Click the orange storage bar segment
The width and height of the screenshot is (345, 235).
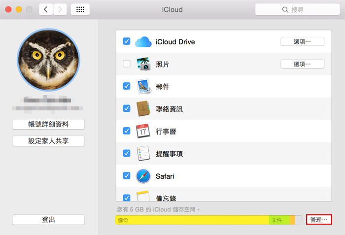pos(292,220)
